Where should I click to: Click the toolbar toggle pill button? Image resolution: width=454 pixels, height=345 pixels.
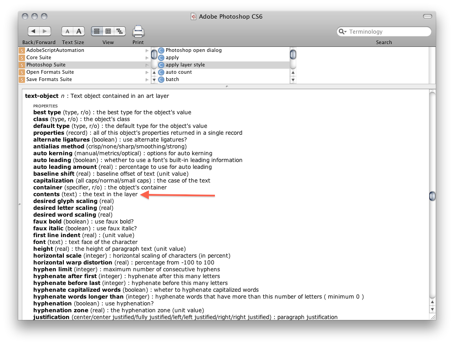428,16
